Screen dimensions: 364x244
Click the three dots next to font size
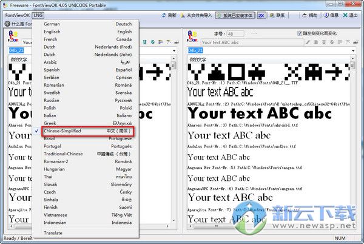pyautogui.click(x=254, y=34)
